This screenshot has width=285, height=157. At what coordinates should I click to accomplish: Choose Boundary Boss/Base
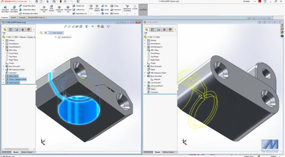pos(29,13)
